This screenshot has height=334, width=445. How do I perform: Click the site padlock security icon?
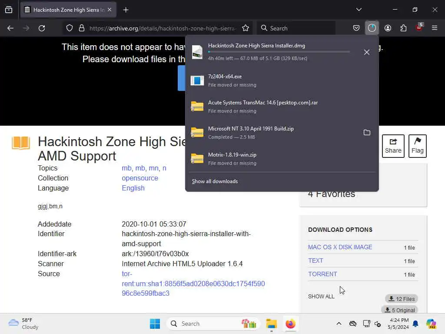pyautogui.click(x=82, y=28)
